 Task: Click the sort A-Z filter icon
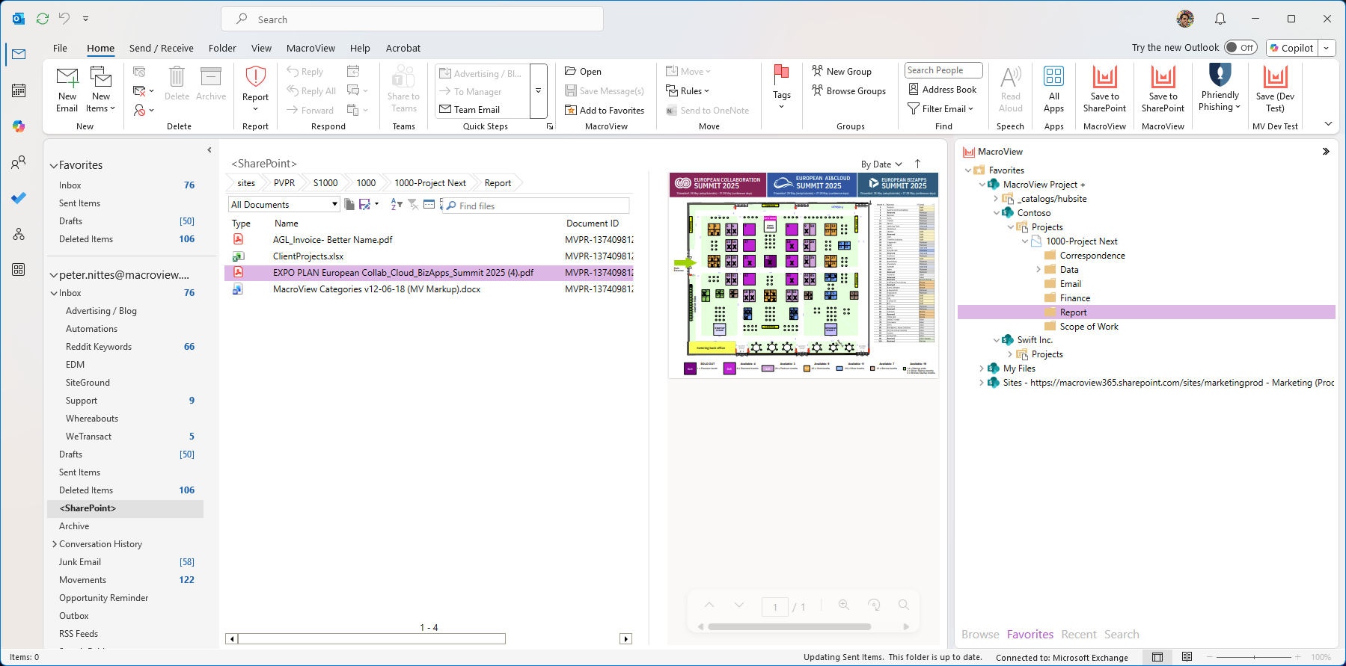397,204
